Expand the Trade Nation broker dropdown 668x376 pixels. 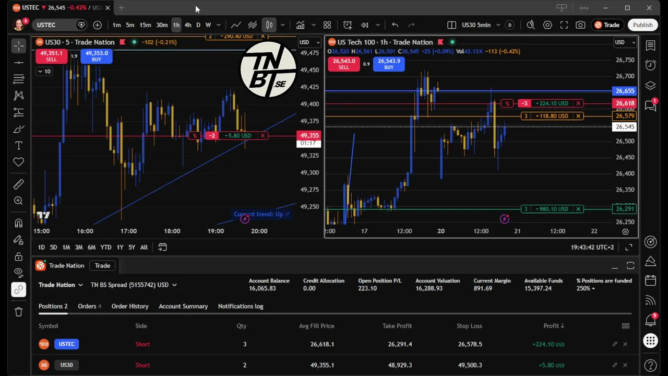pos(61,285)
